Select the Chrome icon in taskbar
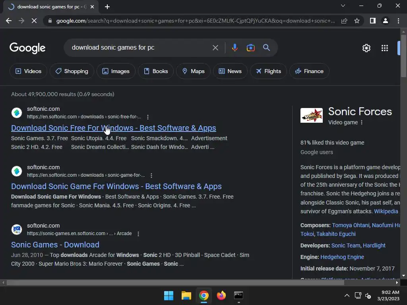Viewport: 407px width, 305px height. click(x=204, y=295)
